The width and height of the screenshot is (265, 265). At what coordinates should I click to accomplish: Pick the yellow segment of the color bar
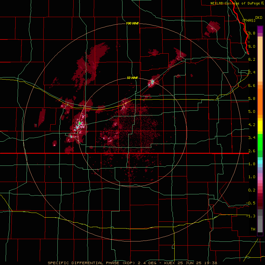tap(260, 126)
